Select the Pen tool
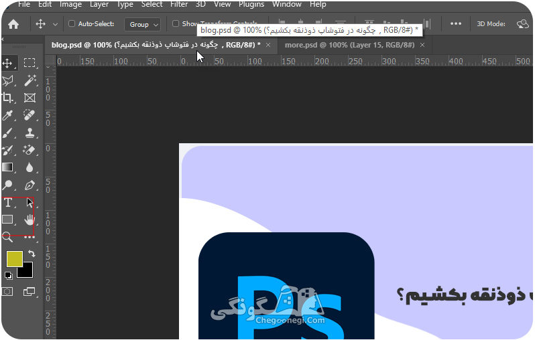 (29, 185)
